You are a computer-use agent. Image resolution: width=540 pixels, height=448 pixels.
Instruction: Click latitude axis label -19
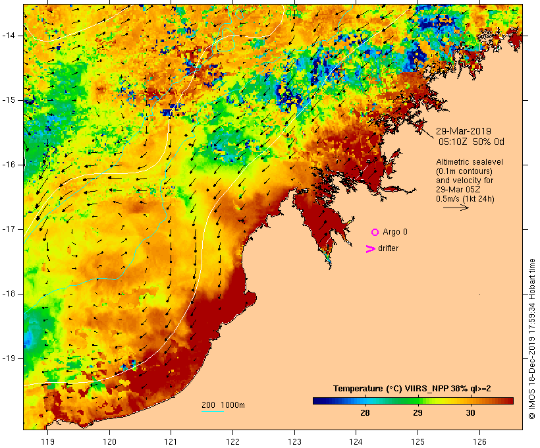coord(8,358)
